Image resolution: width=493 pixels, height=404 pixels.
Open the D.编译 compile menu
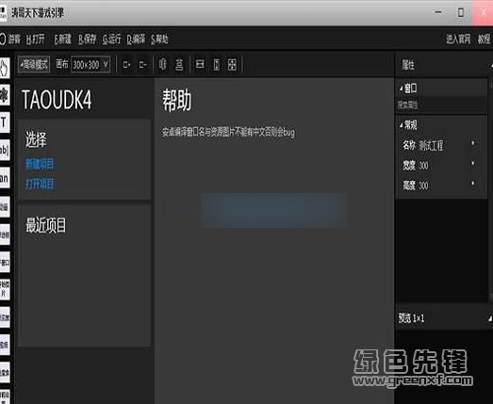click(136, 40)
